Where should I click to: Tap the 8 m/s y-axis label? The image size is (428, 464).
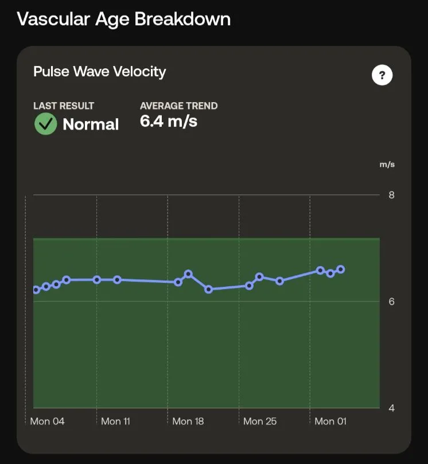click(x=391, y=195)
